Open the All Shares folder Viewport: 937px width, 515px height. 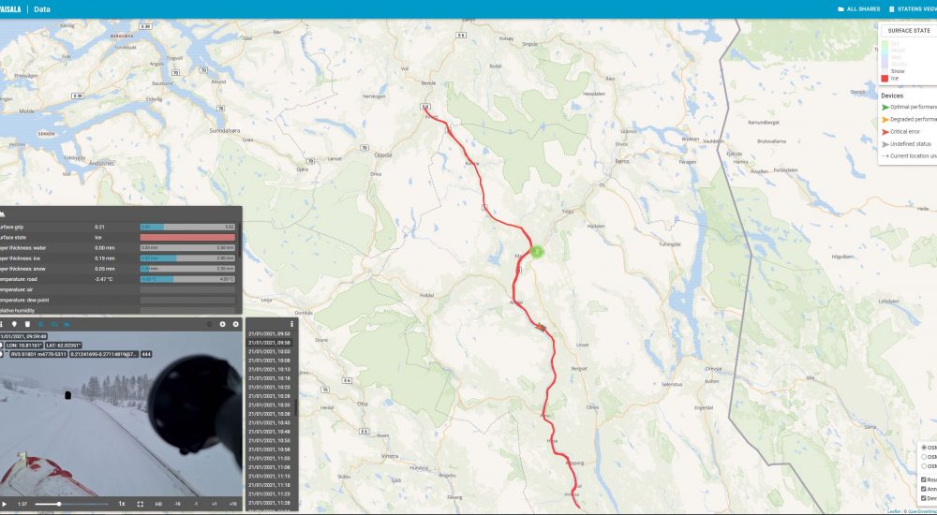858,9
